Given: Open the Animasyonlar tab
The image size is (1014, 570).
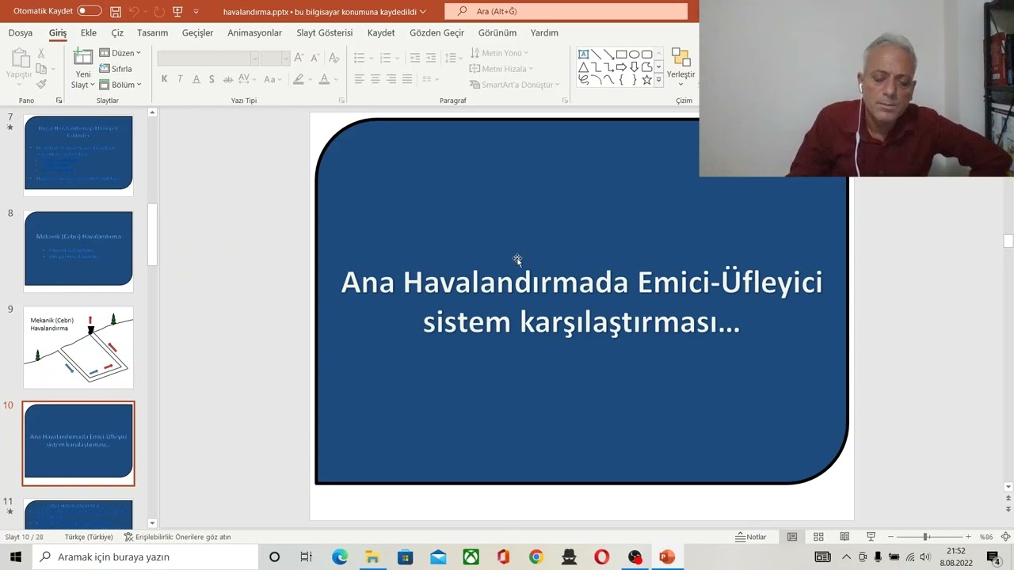Looking at the screenshot, I should [254, 32].
